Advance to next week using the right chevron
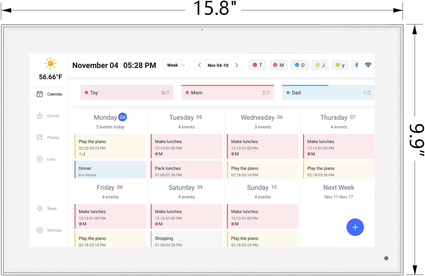425x276 pixels. pos(237,65)
